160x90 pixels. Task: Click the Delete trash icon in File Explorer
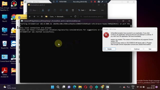(73, 10)
